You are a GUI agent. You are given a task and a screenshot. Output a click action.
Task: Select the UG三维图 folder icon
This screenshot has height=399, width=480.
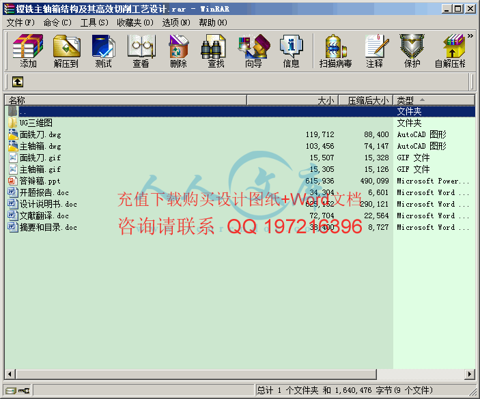click(12, 123)
